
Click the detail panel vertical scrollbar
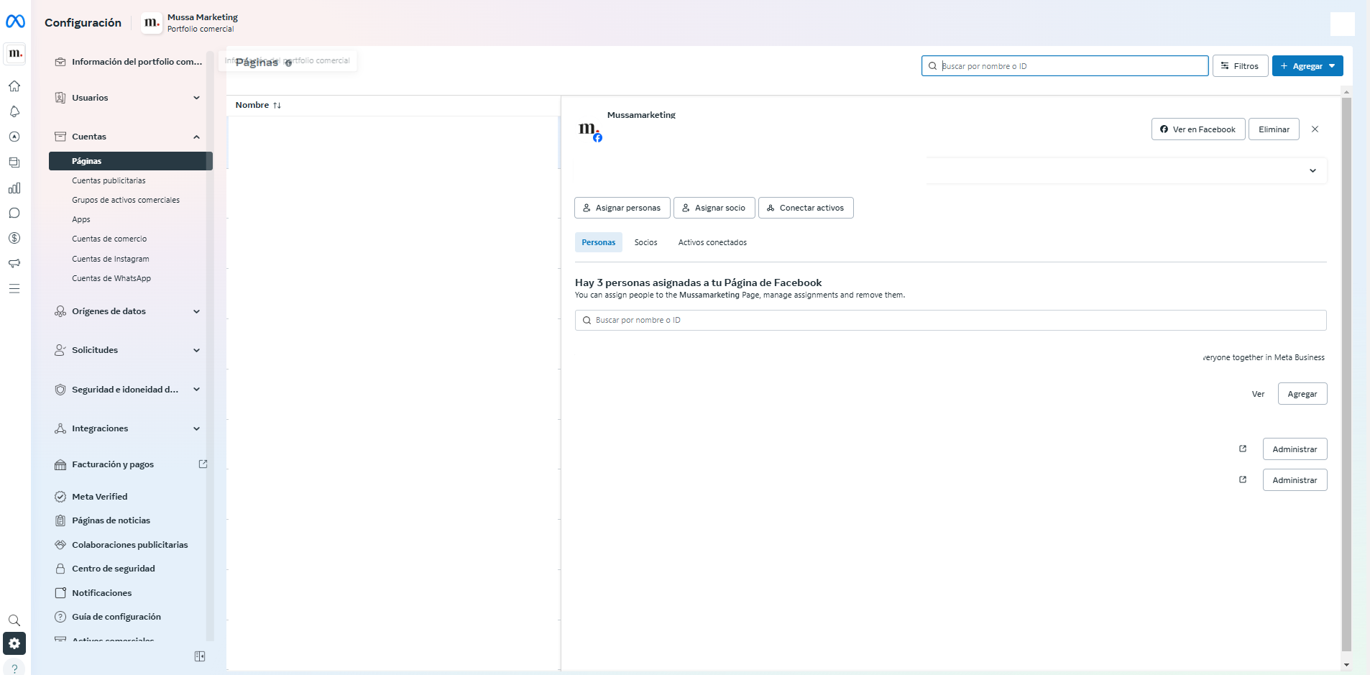pyautogui.click(x=1346, y=374)
